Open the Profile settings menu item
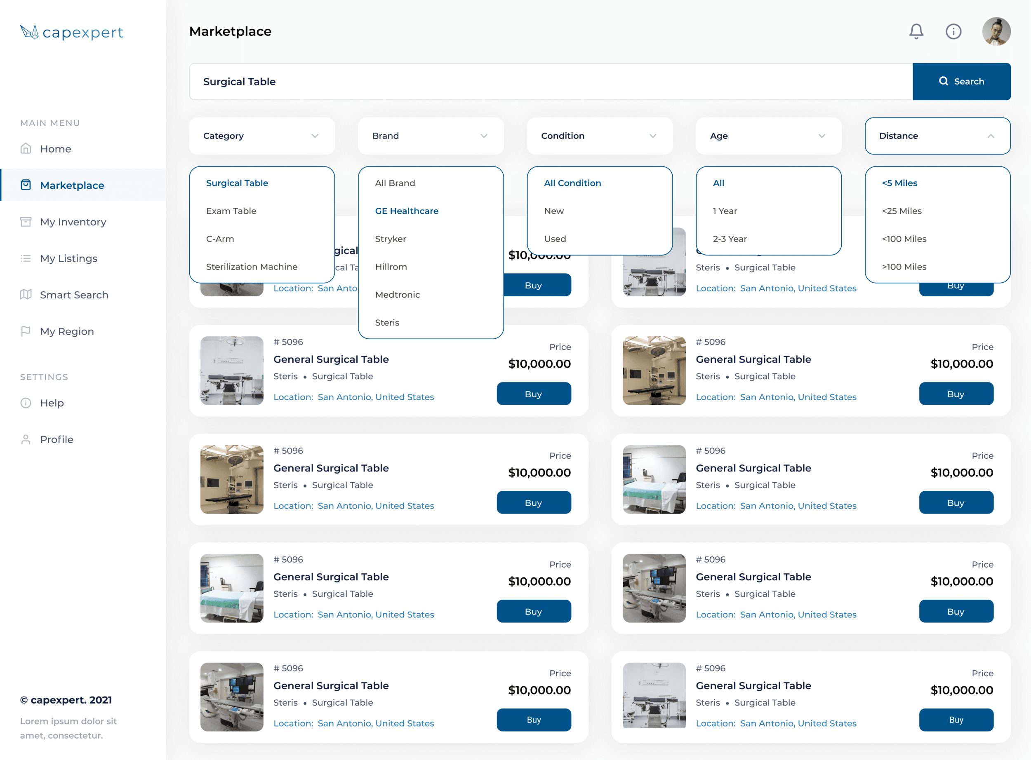 pyautogui.click(x=56, y=439)
